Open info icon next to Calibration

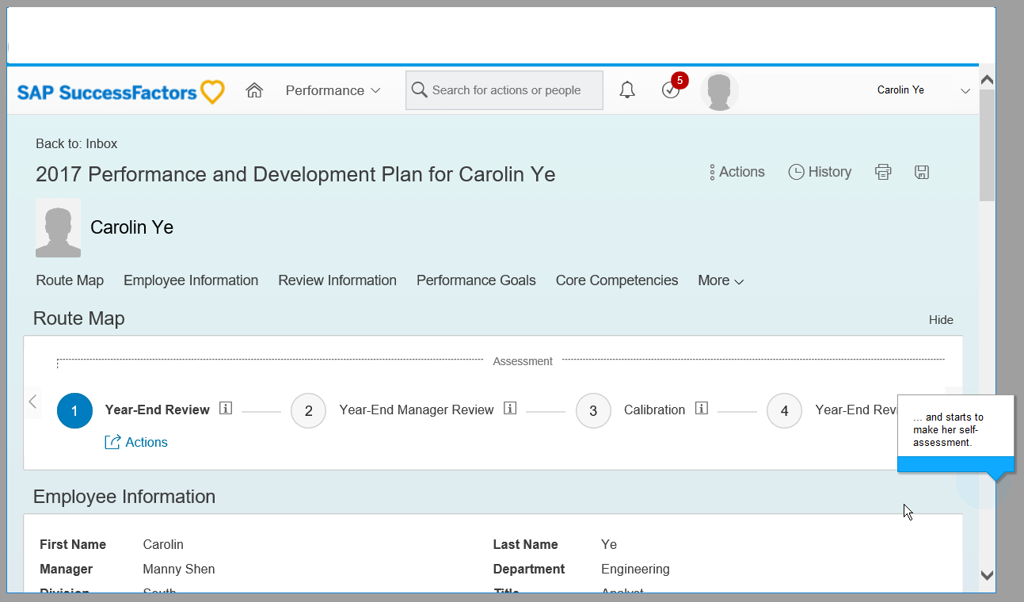click(x=701, y=409)
